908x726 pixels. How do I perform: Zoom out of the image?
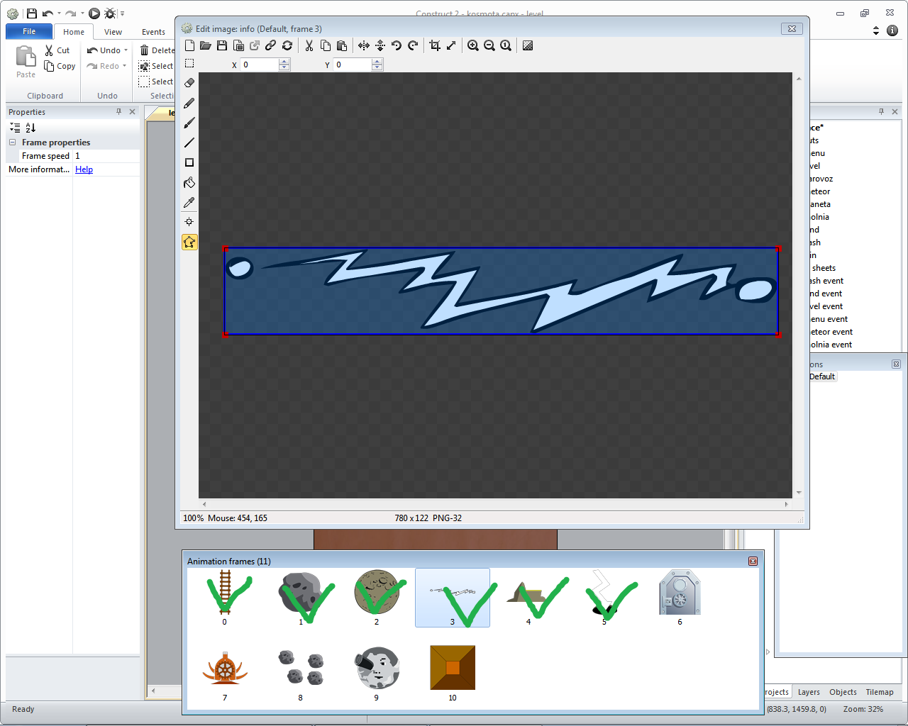(489, 45)
